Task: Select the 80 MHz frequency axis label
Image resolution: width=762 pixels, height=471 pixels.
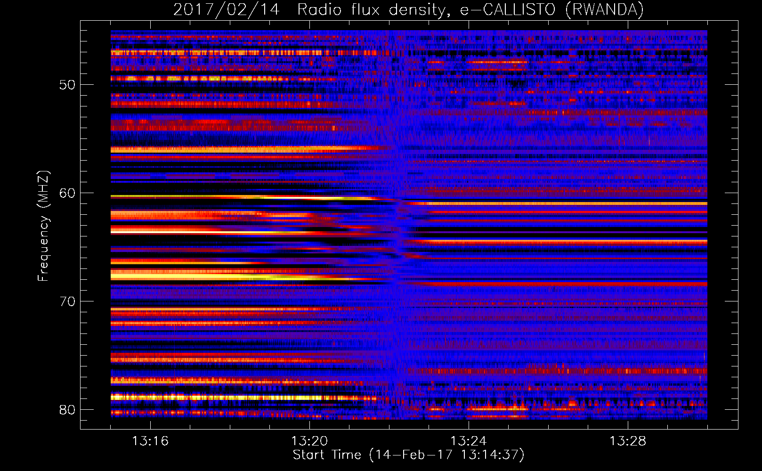Action: 67,410
